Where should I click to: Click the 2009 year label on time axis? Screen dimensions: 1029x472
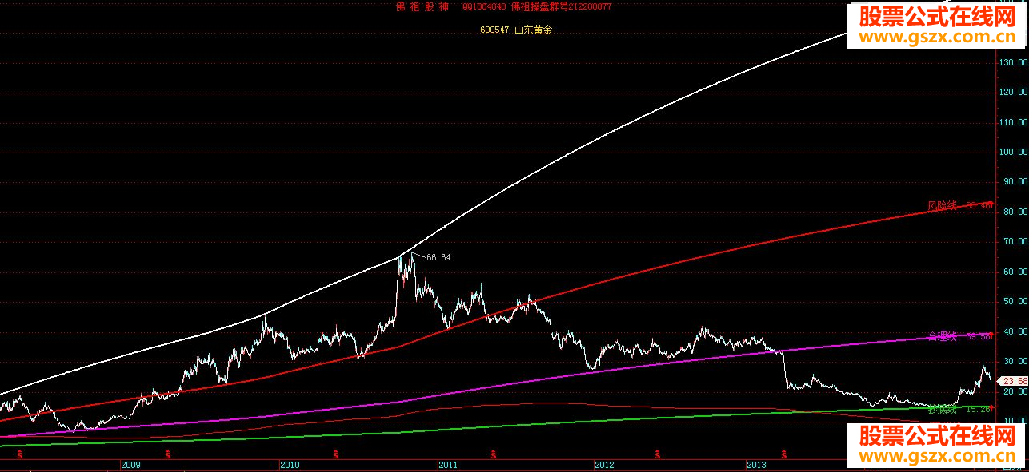130,465
